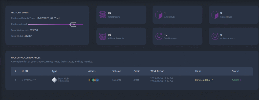Click the Closed Hubs cube icon
This screenshot has height=100, width=259.
215,15
